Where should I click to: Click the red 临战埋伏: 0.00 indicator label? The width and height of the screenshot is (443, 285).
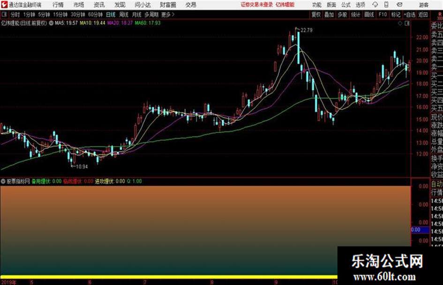coord(78,181)
